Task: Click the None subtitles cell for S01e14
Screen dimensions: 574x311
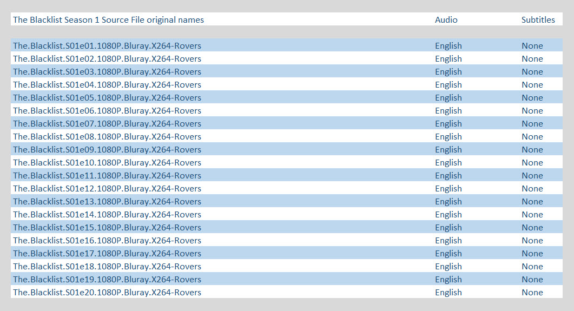Action: (532, 215)
